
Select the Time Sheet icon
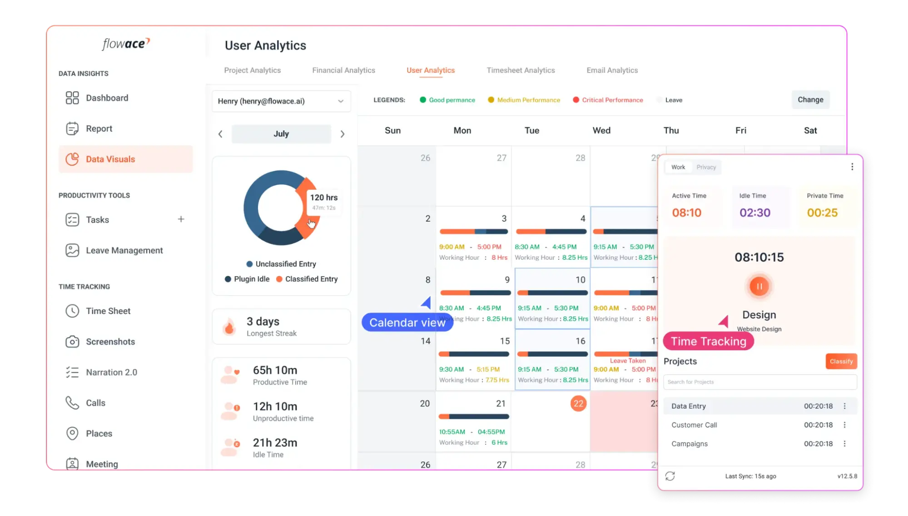72,311
